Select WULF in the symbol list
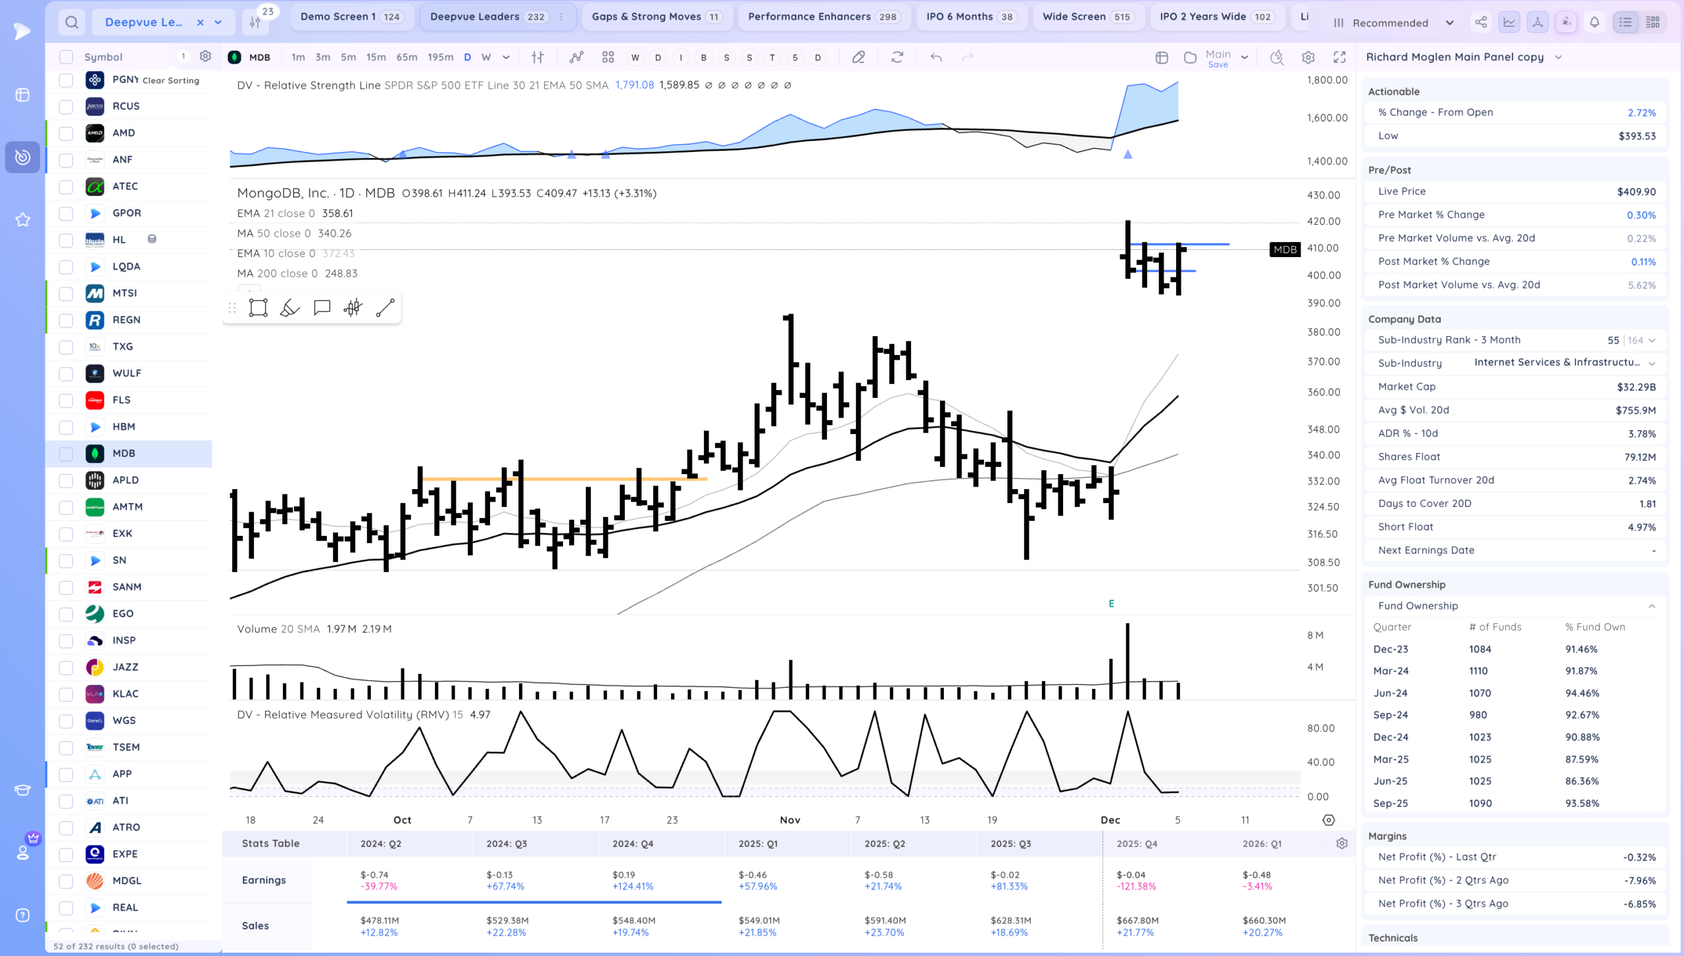The height and width of the screenshot is (956, 1684). [126, 373]
